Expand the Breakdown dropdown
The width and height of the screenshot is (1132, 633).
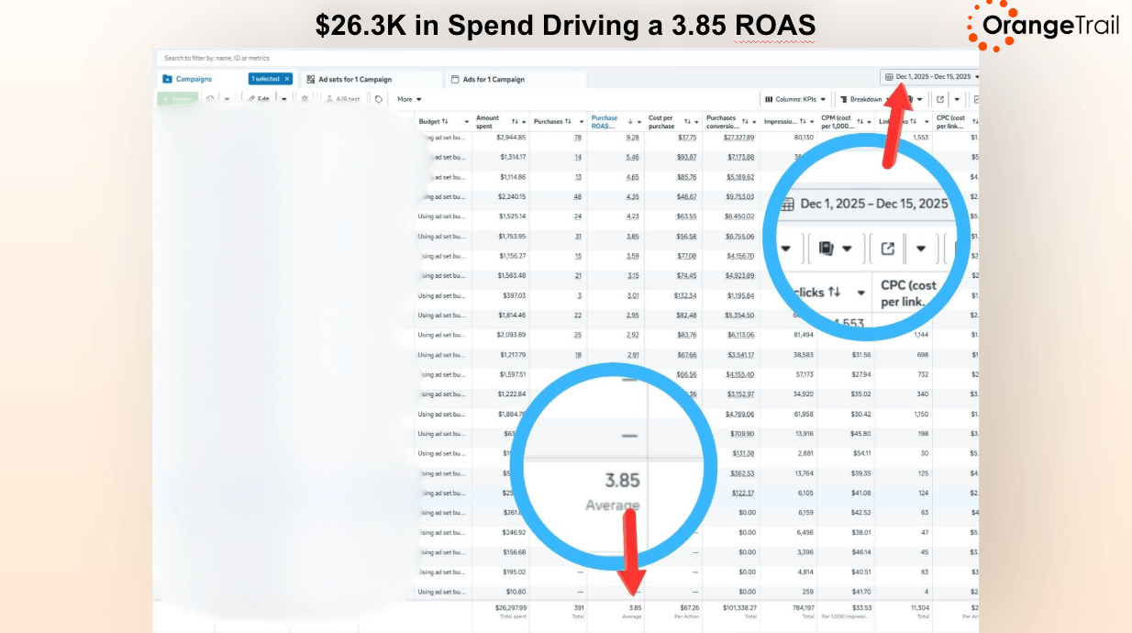[866, 99]
